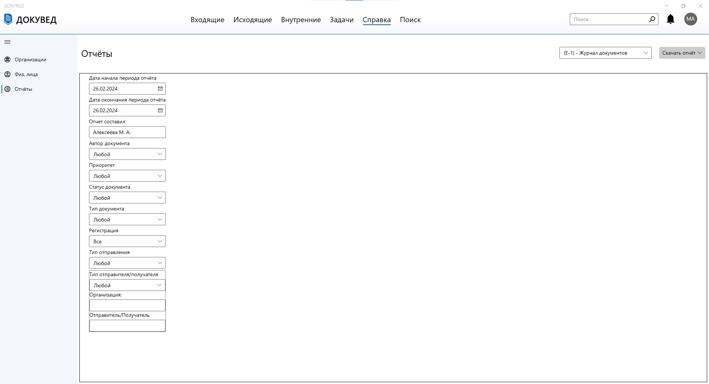Viewport: 709px width, 384px height.
Task: Click the Отчёты sidebar icon
Action: (7, 89)
